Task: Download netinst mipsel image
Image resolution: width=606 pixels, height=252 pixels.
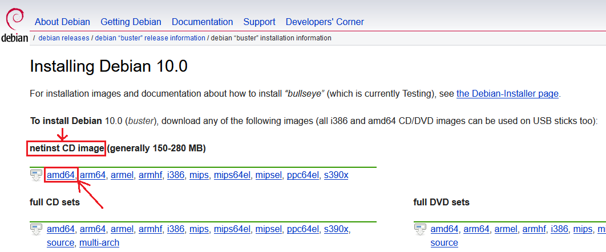Action: [x=269, y=175]
